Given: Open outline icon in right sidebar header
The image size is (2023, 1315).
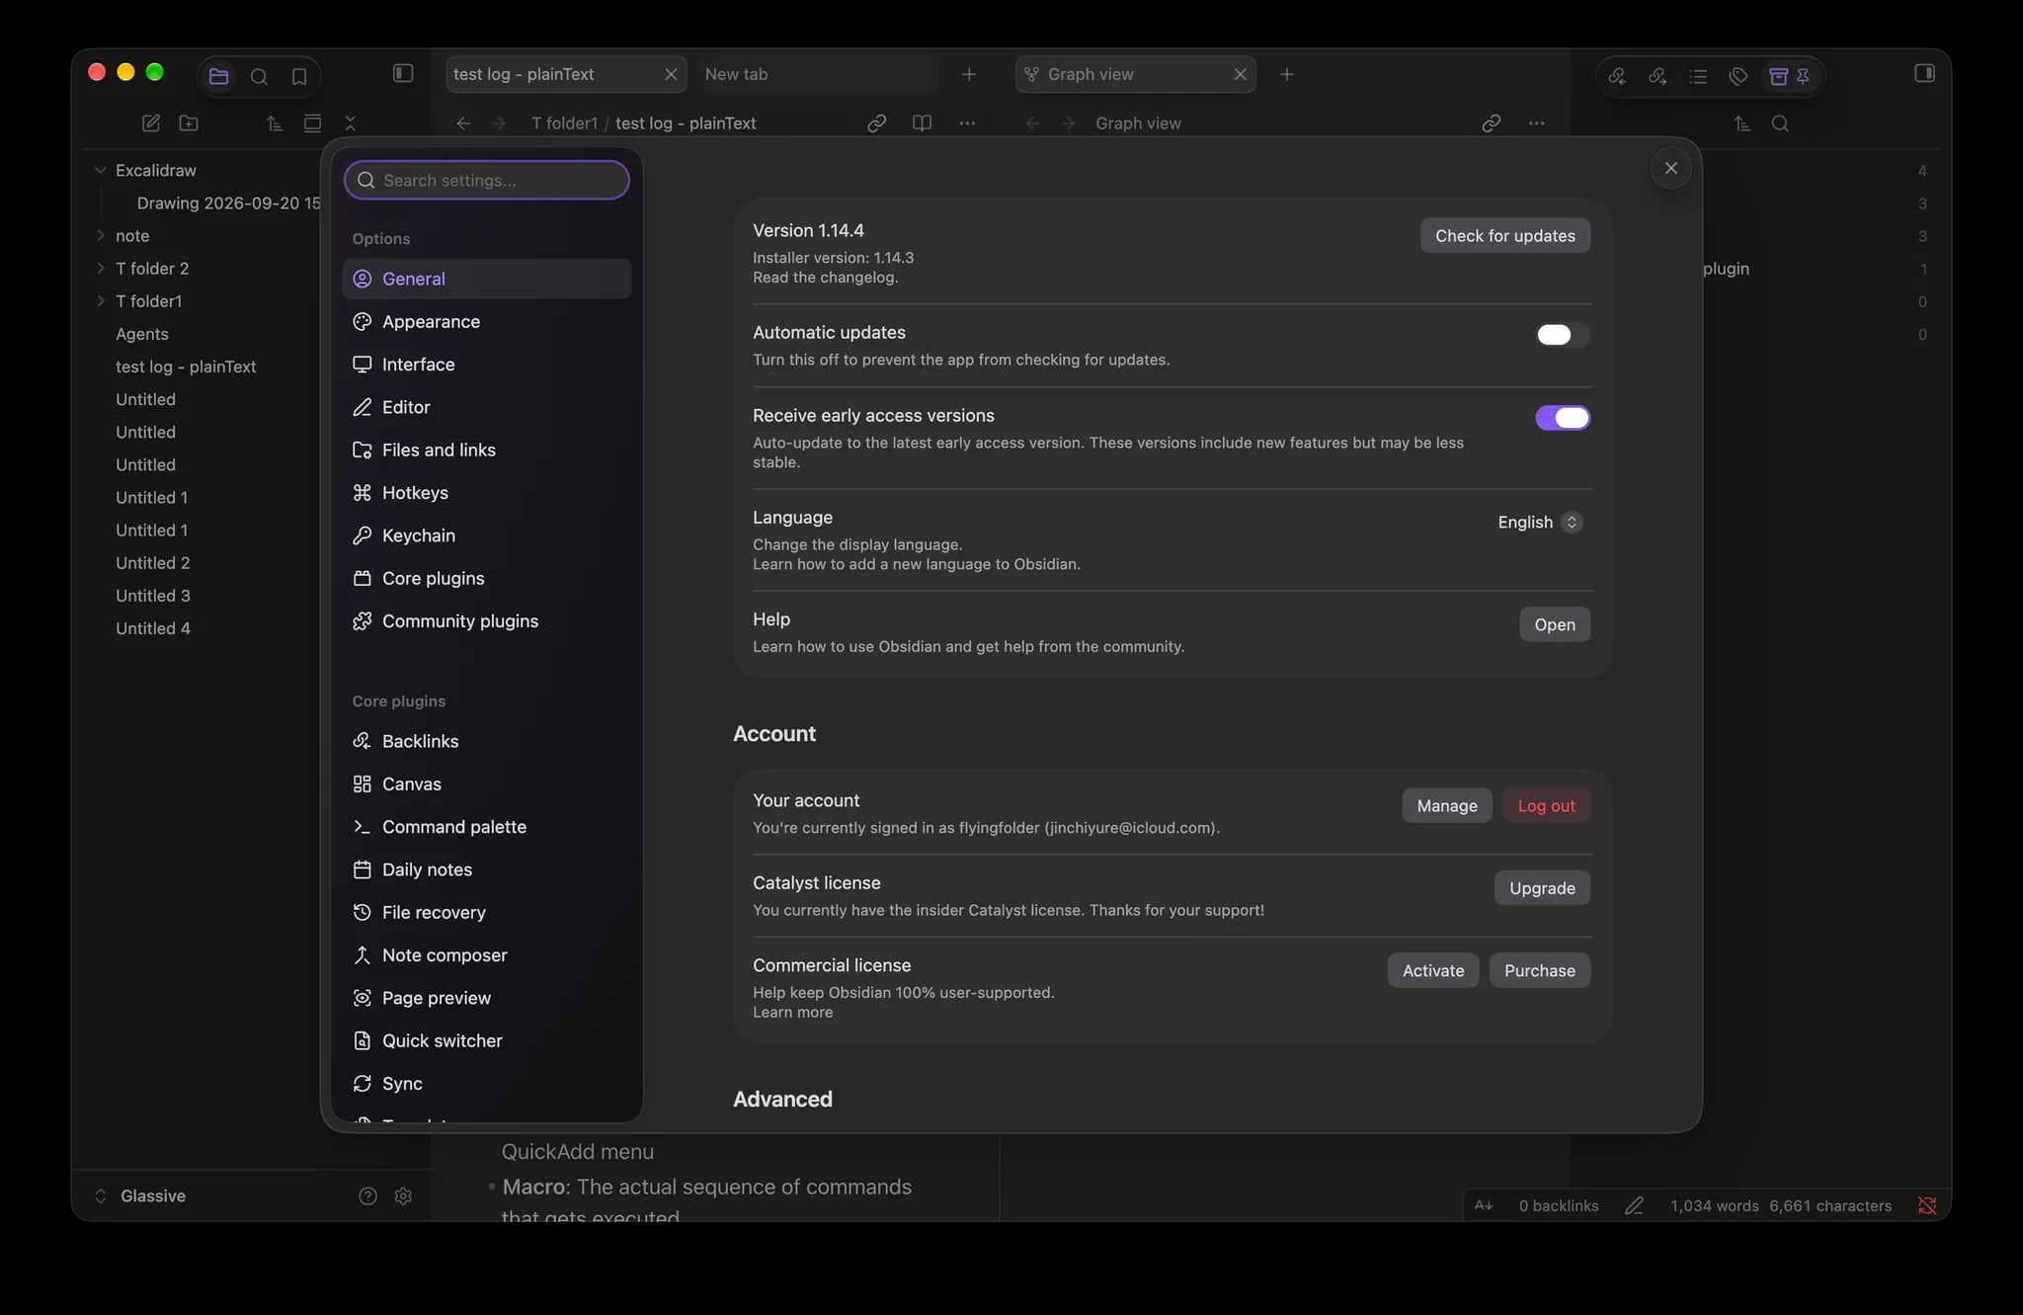Looking at the screenshot, I should 1698,76.
